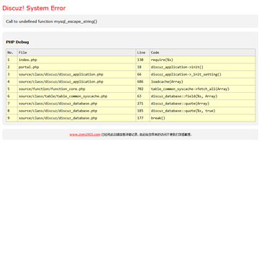Select line number '271' cell
Viewport: 259px width, 259px height.
tap(143, 104)
